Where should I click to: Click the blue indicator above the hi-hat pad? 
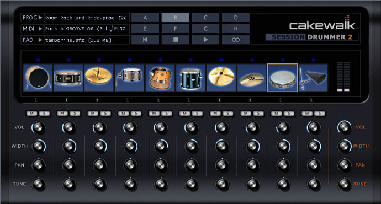pos(99,60)
